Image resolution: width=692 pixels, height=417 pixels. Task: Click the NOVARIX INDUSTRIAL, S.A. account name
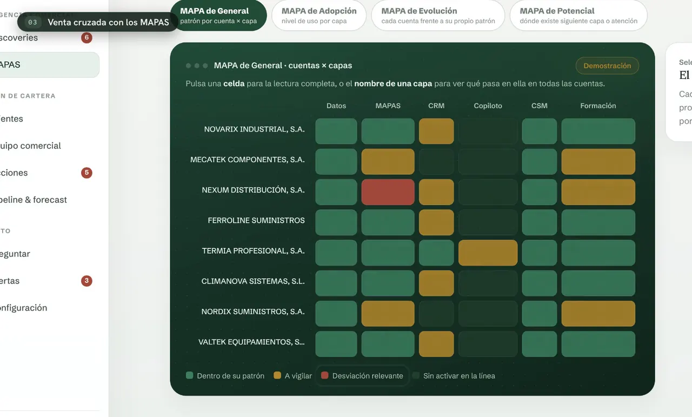pyautogui.click(x=254, y=129)
